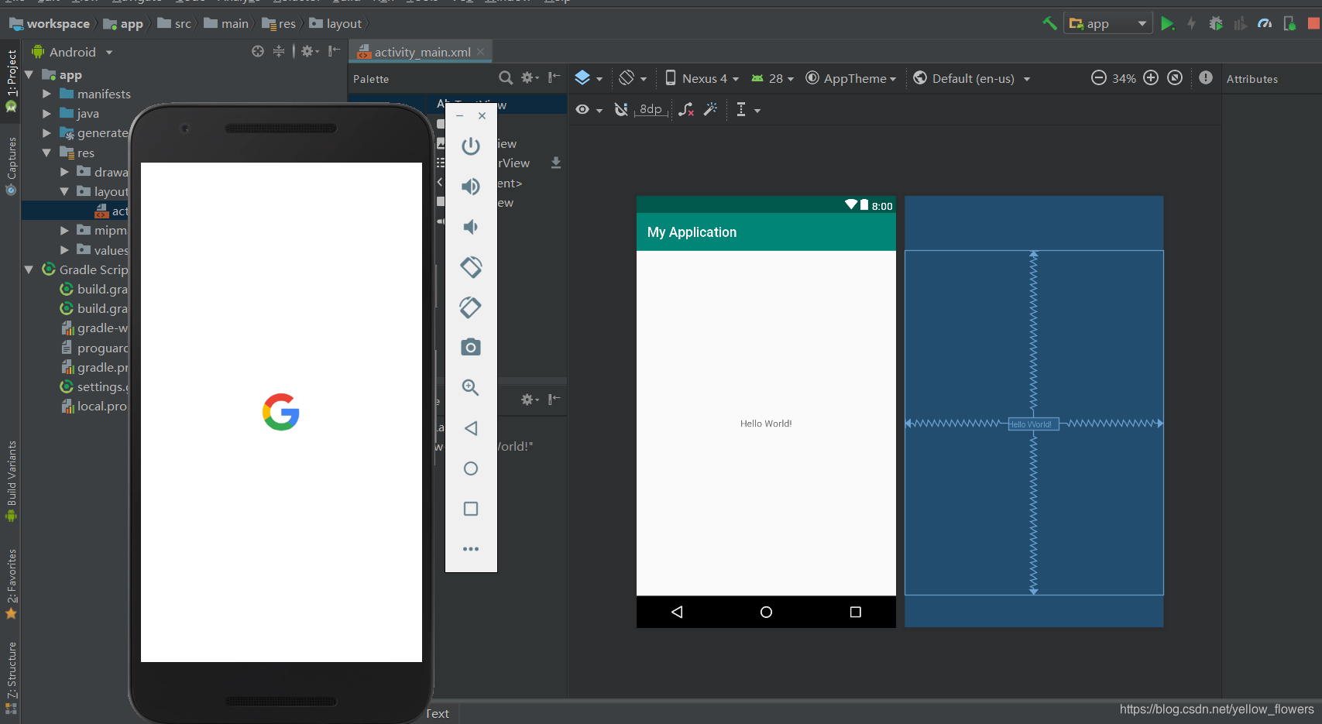
Task: Click the Run with Coverage icon
Action: [x=1240, y=23]
